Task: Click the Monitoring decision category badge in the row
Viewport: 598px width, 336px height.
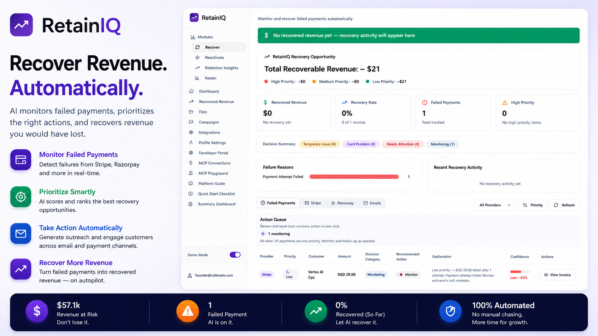Action: pos(376,275)
